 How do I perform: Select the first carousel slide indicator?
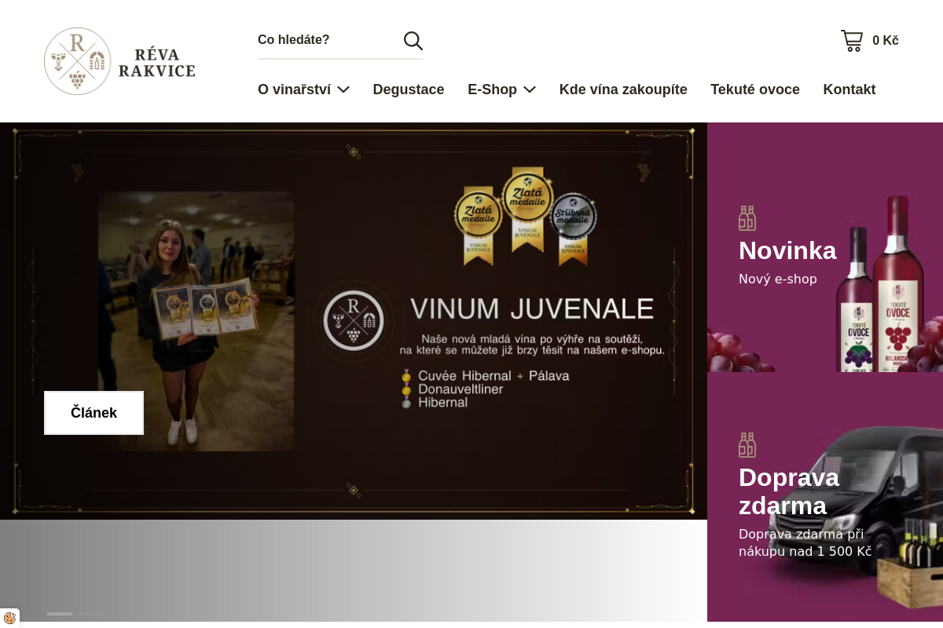click(x=60, y=614)
